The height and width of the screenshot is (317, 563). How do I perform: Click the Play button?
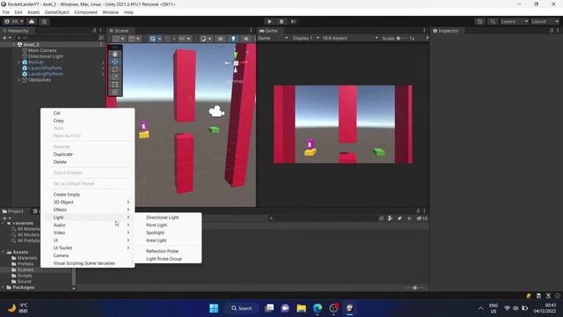(270, 21)
